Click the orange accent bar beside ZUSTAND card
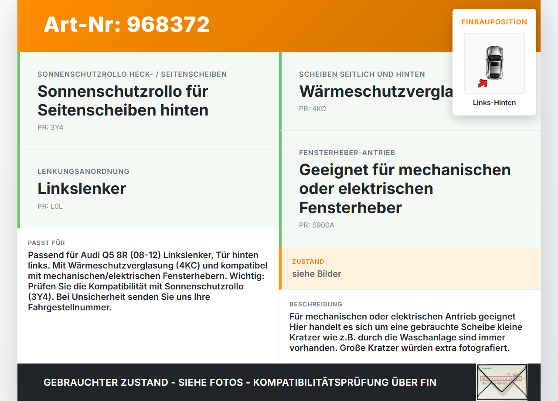 [x=281, y=268]
